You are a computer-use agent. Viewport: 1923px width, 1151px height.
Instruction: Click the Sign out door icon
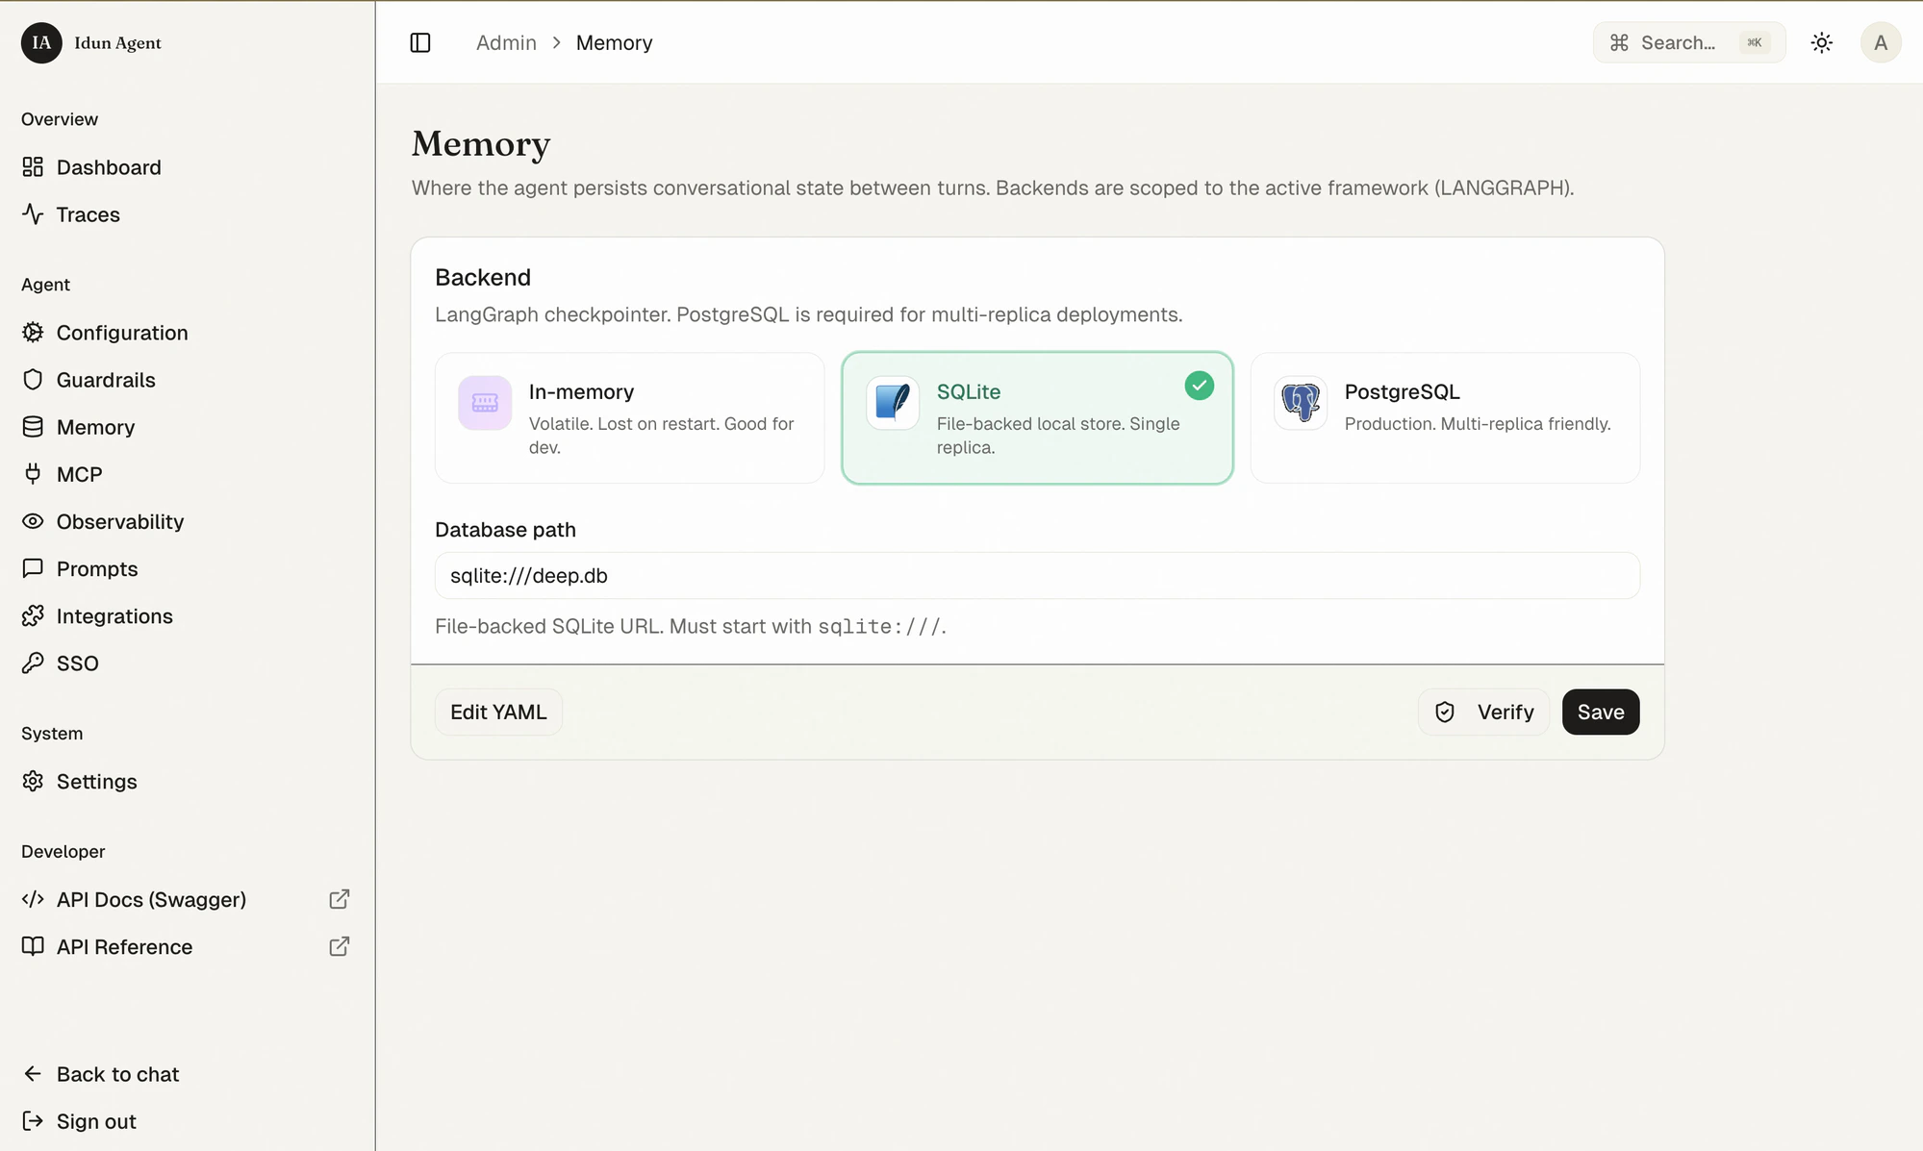33,1121
